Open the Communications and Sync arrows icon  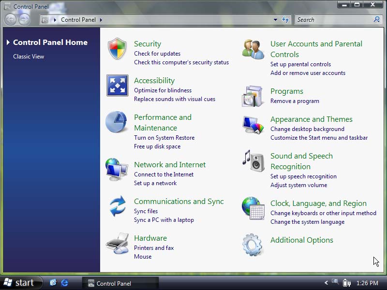[117, 206]
